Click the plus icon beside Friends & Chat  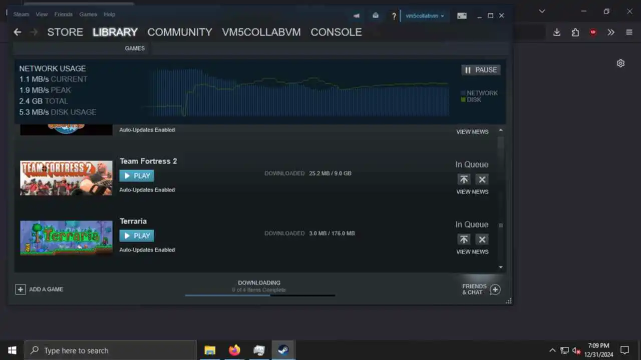[495, 289]
